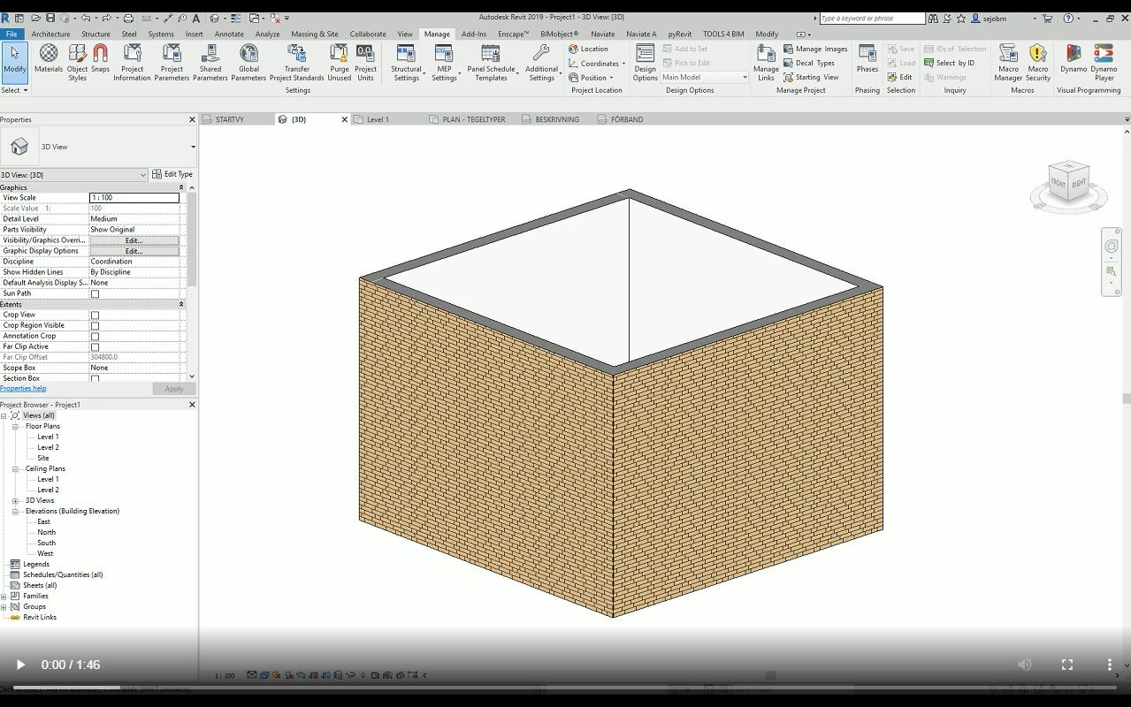The height and width of the screenshot is (707, 1131).
Task: Enable the Crop View checkbox
Action: click(95, 315)
